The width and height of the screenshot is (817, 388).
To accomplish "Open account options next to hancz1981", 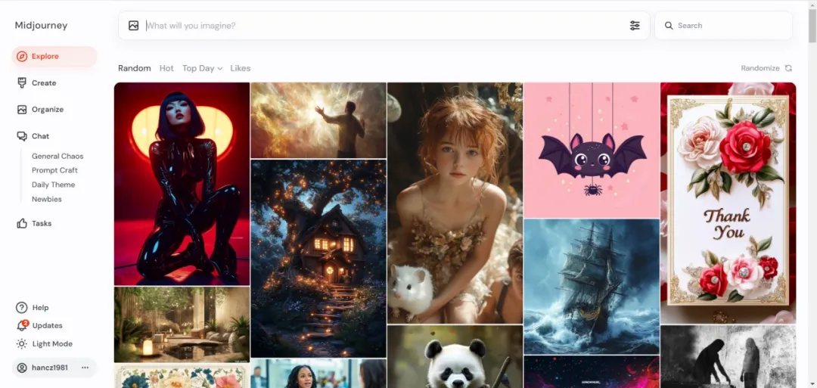I will 85,368.
